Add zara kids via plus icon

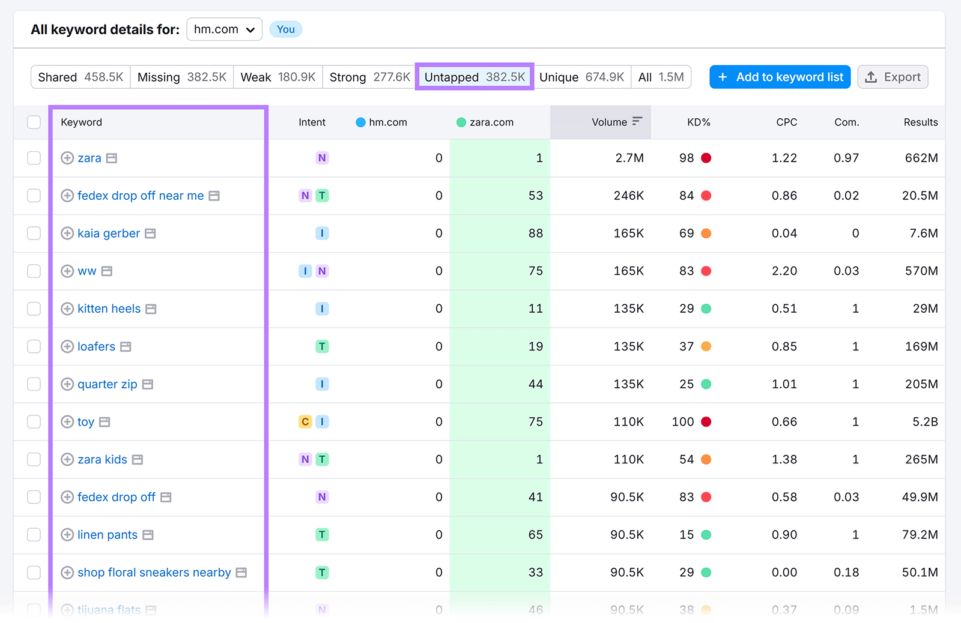tap(67, 460)
